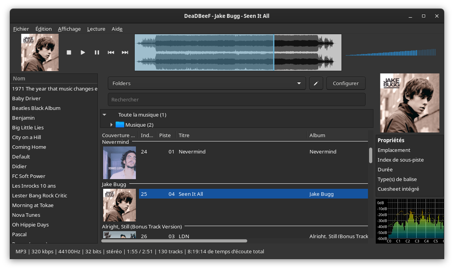Image resolution: width=454 pixels, height=270 pixels.
Task: Click the Nevermind album cover thumbnail
Action: [x=120, y=162]
